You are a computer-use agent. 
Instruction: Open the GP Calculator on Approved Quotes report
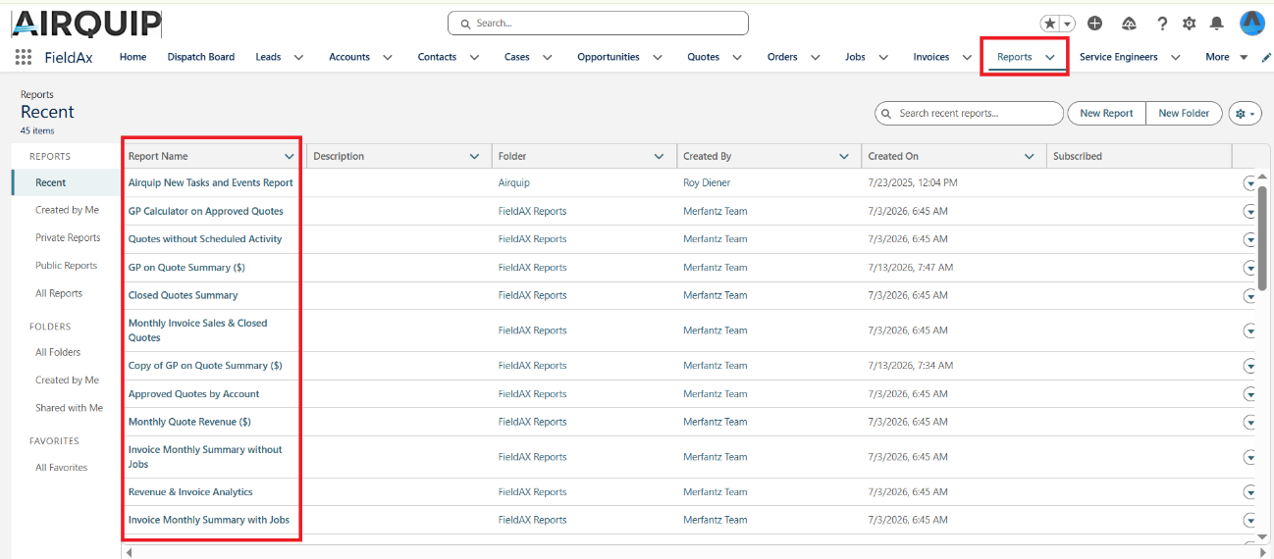pyautogui.click(x=206, y=212)
